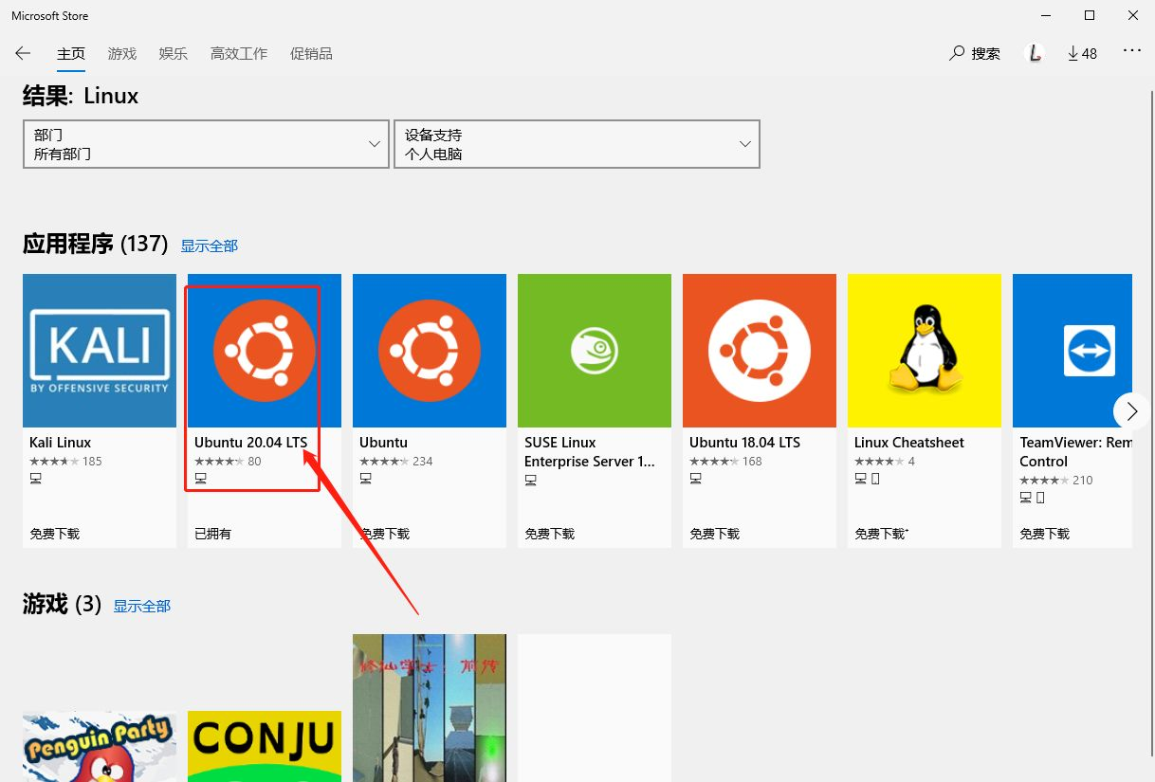Screen dimensions: 1155x782
Task: Click the SUSE Linux Enterprise Server title
Action: (x=590, y=452)
